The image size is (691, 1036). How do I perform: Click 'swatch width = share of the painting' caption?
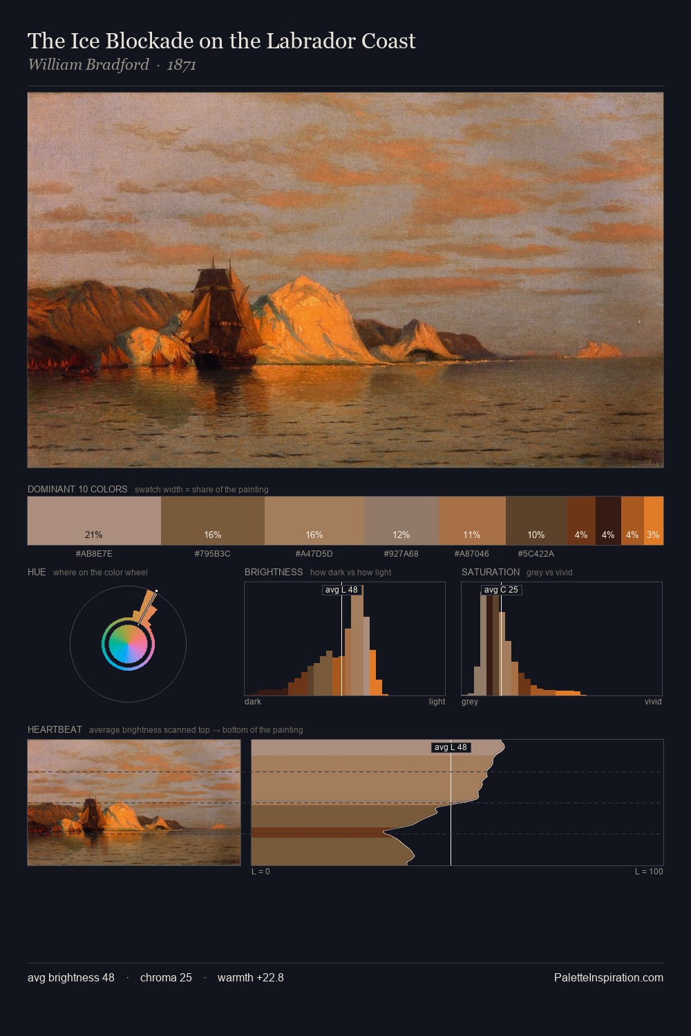(202, 490)
